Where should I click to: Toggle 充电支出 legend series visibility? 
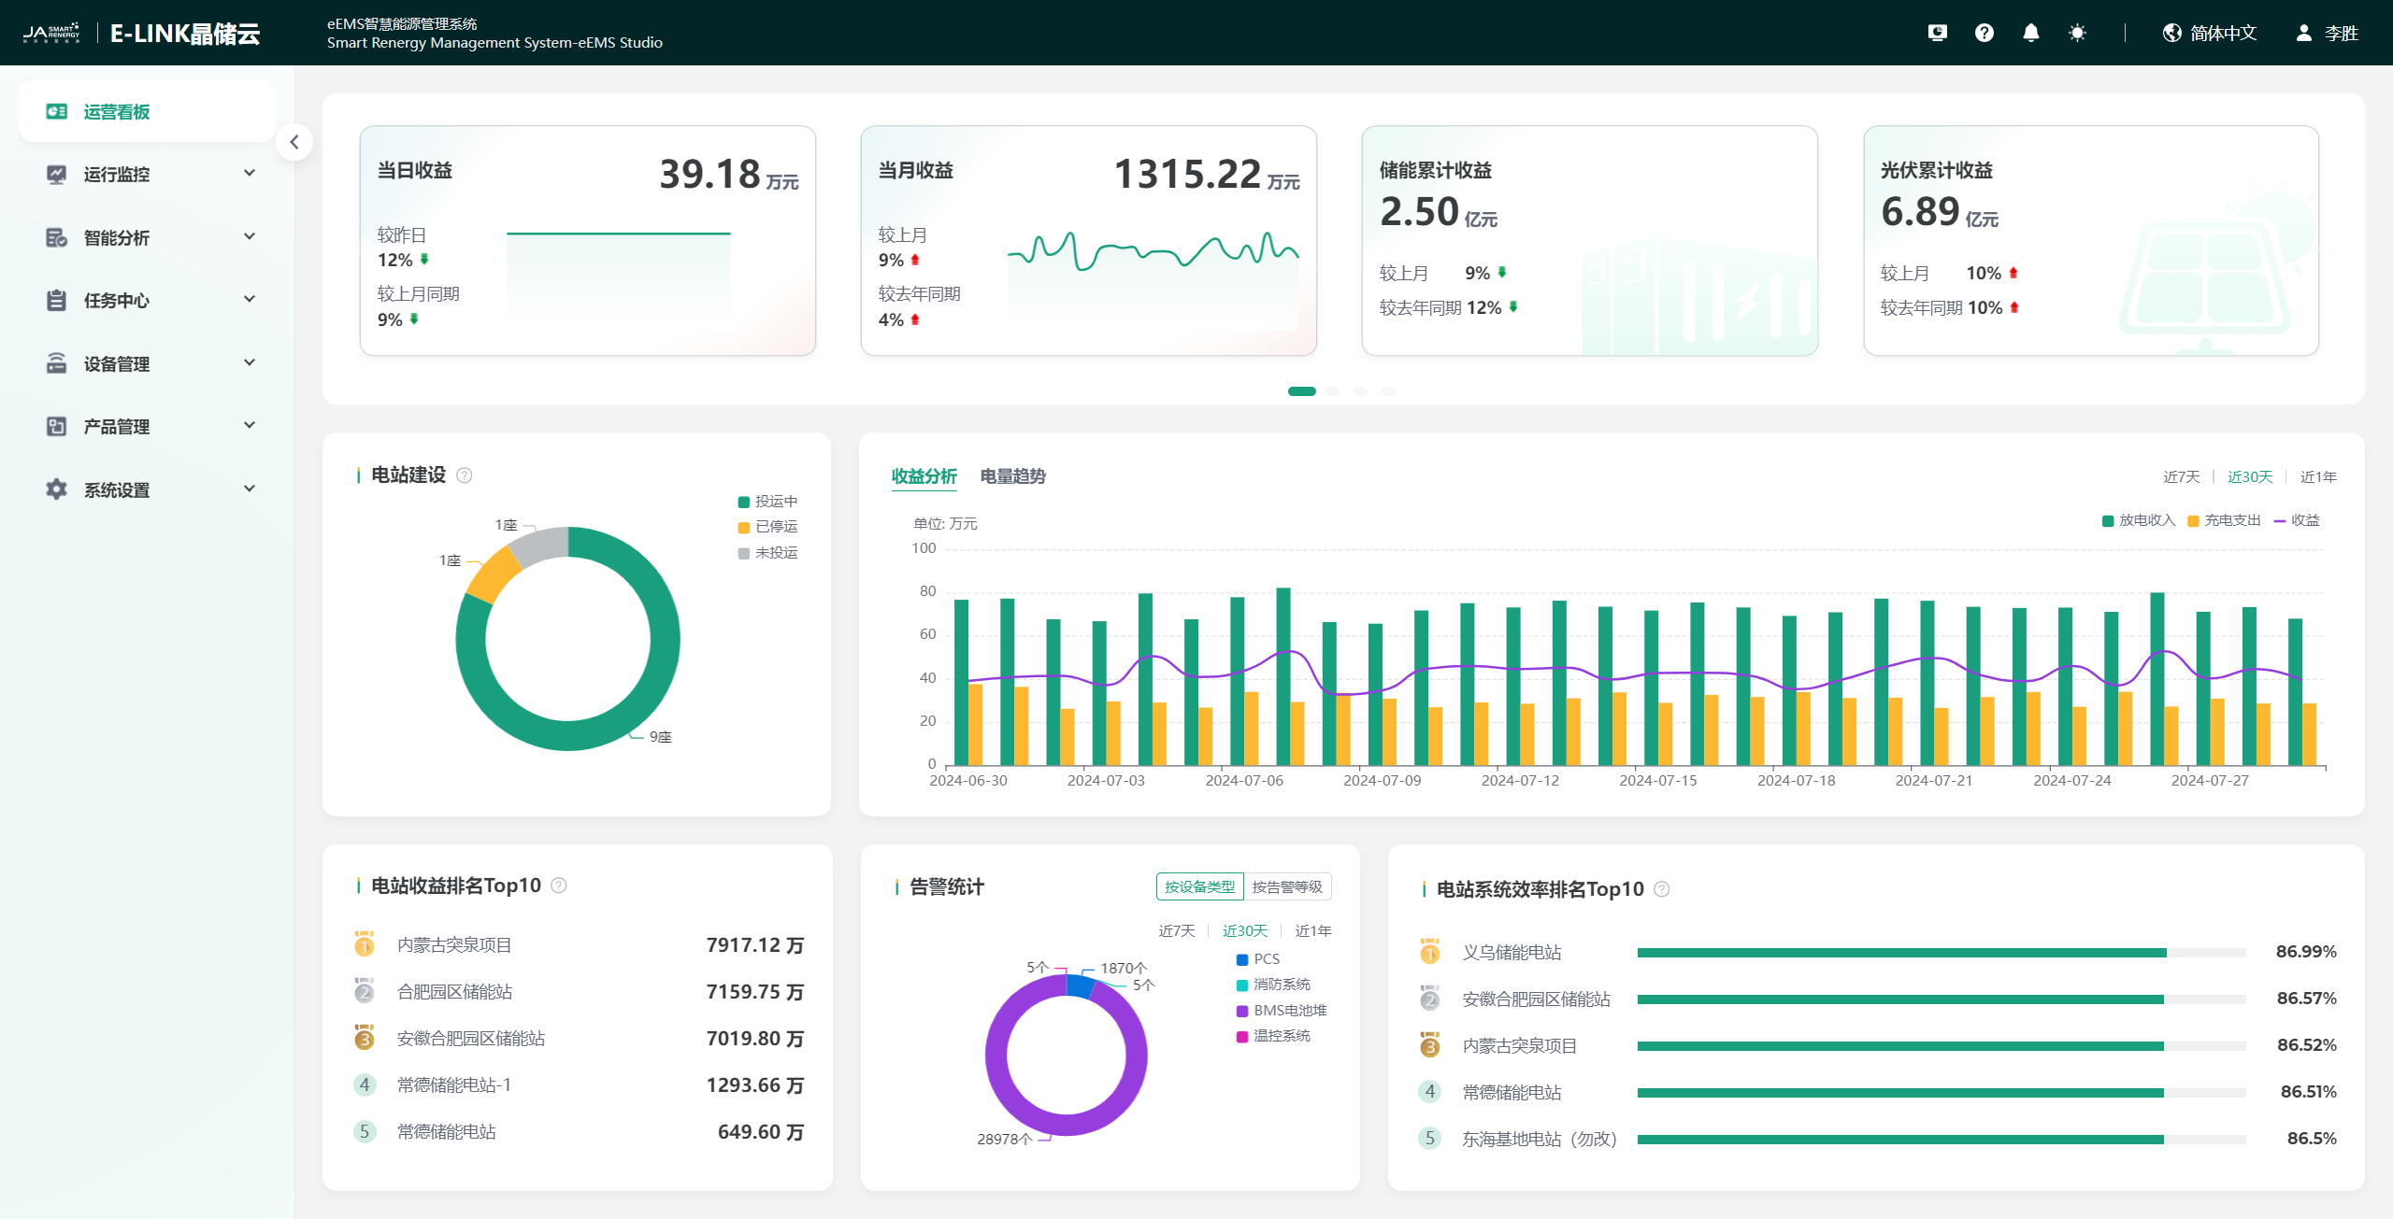click(x=2224, y=520)
